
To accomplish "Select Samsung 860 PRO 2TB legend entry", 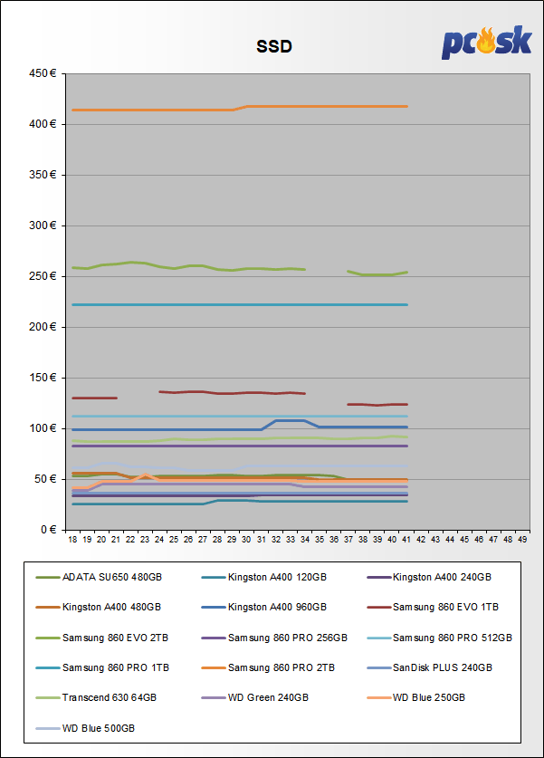I will [268, 668].
